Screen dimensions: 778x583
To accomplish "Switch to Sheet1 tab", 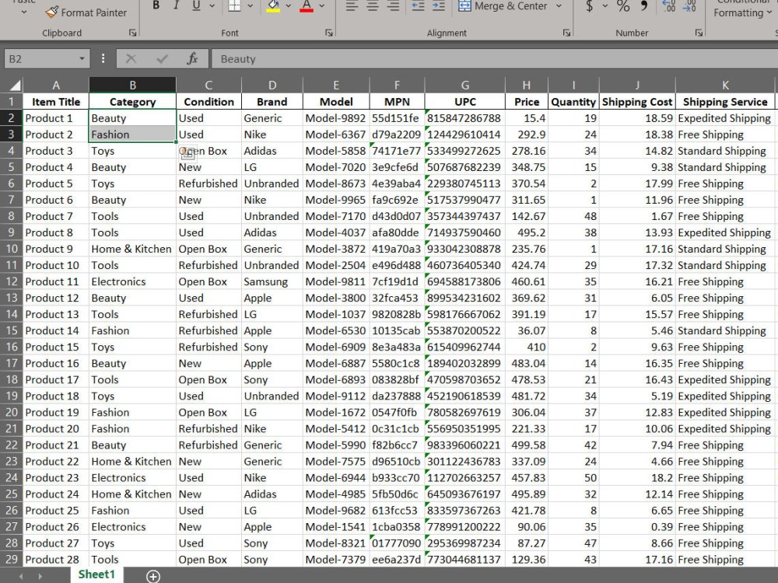I will point(96,574).
